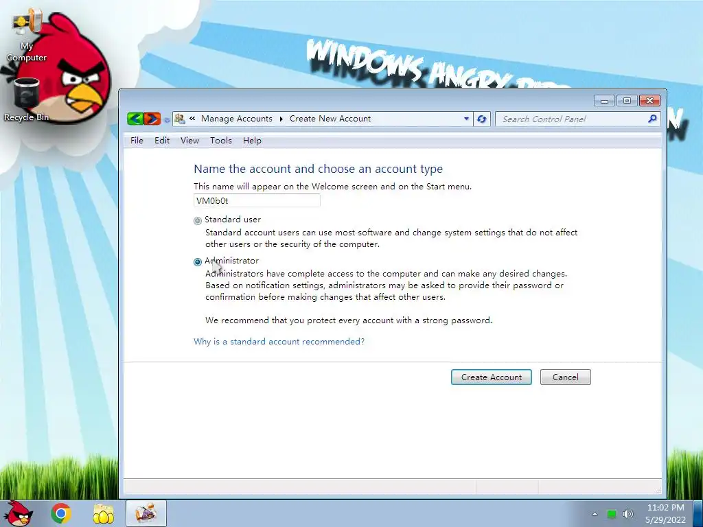
Task: Minimize the Create New Account window
Action: pyautogui.click(x=604, y=101)
